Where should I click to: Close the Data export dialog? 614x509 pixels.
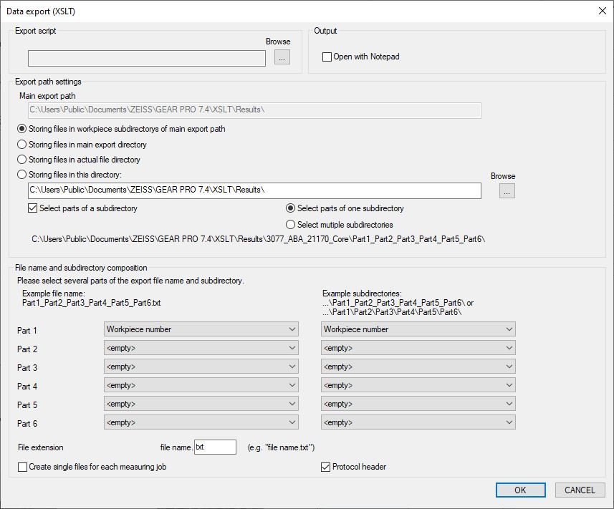[602, 10]
